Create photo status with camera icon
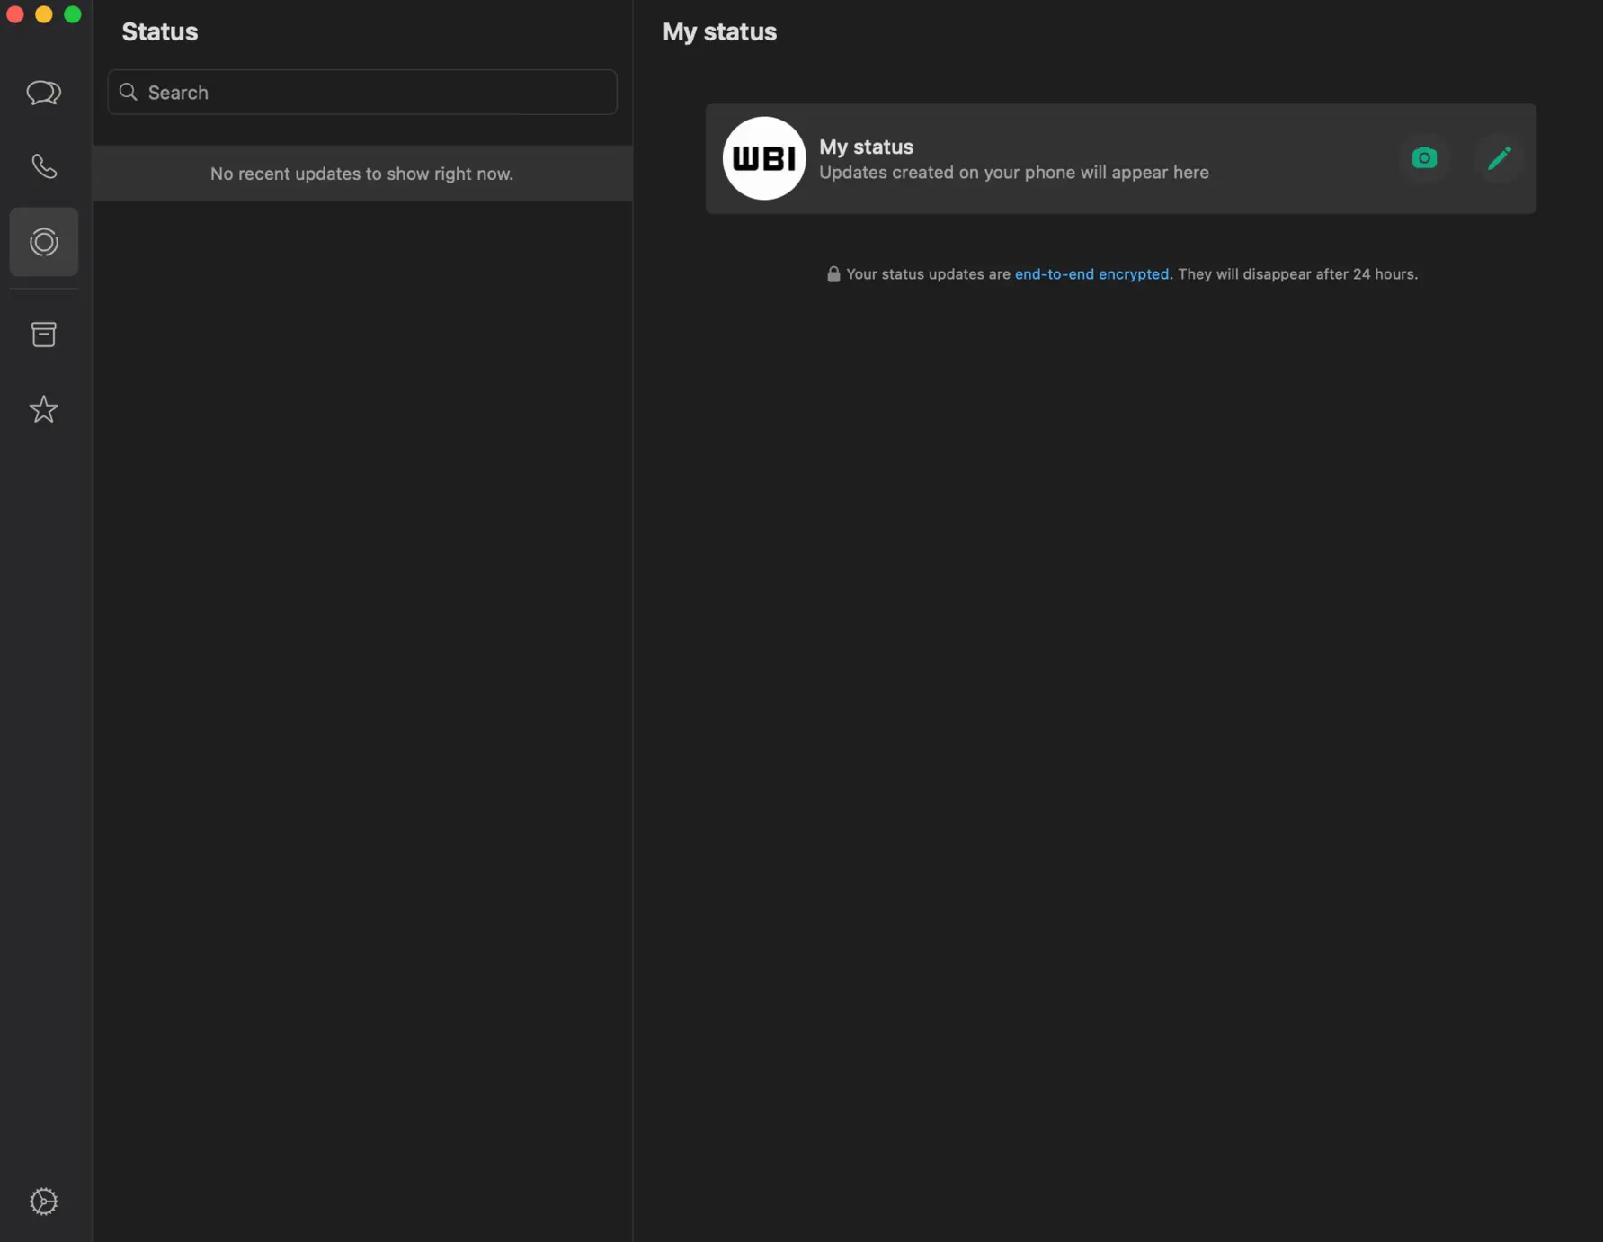The height and width of the screenshot is (1242, 1603). coord(1424,157)
